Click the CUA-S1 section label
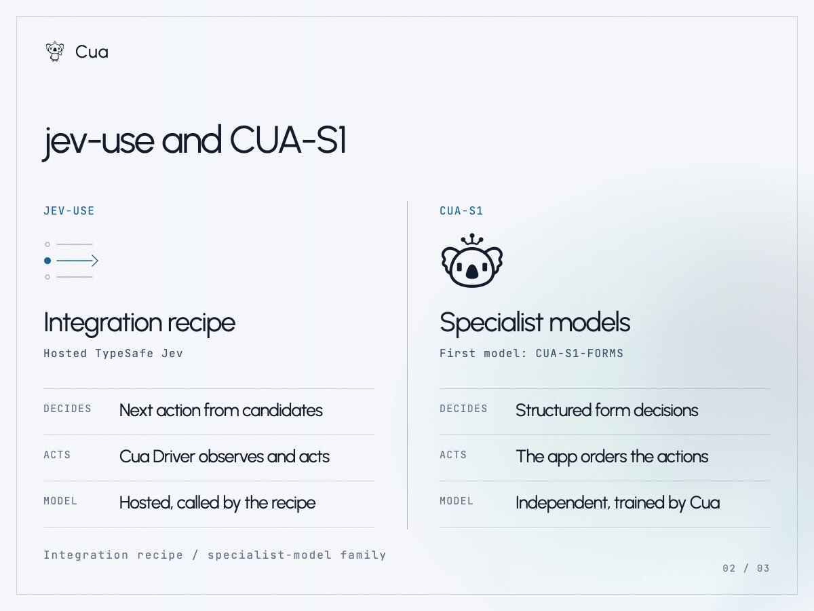The height and width of the screenshot is (611, 814). [x=461, y=211]
